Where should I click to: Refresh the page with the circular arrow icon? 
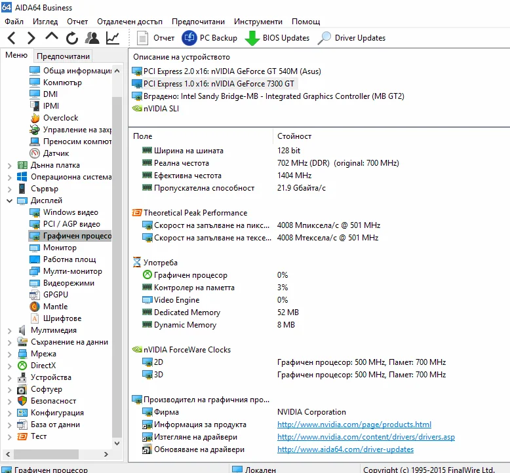click(72, 38)
